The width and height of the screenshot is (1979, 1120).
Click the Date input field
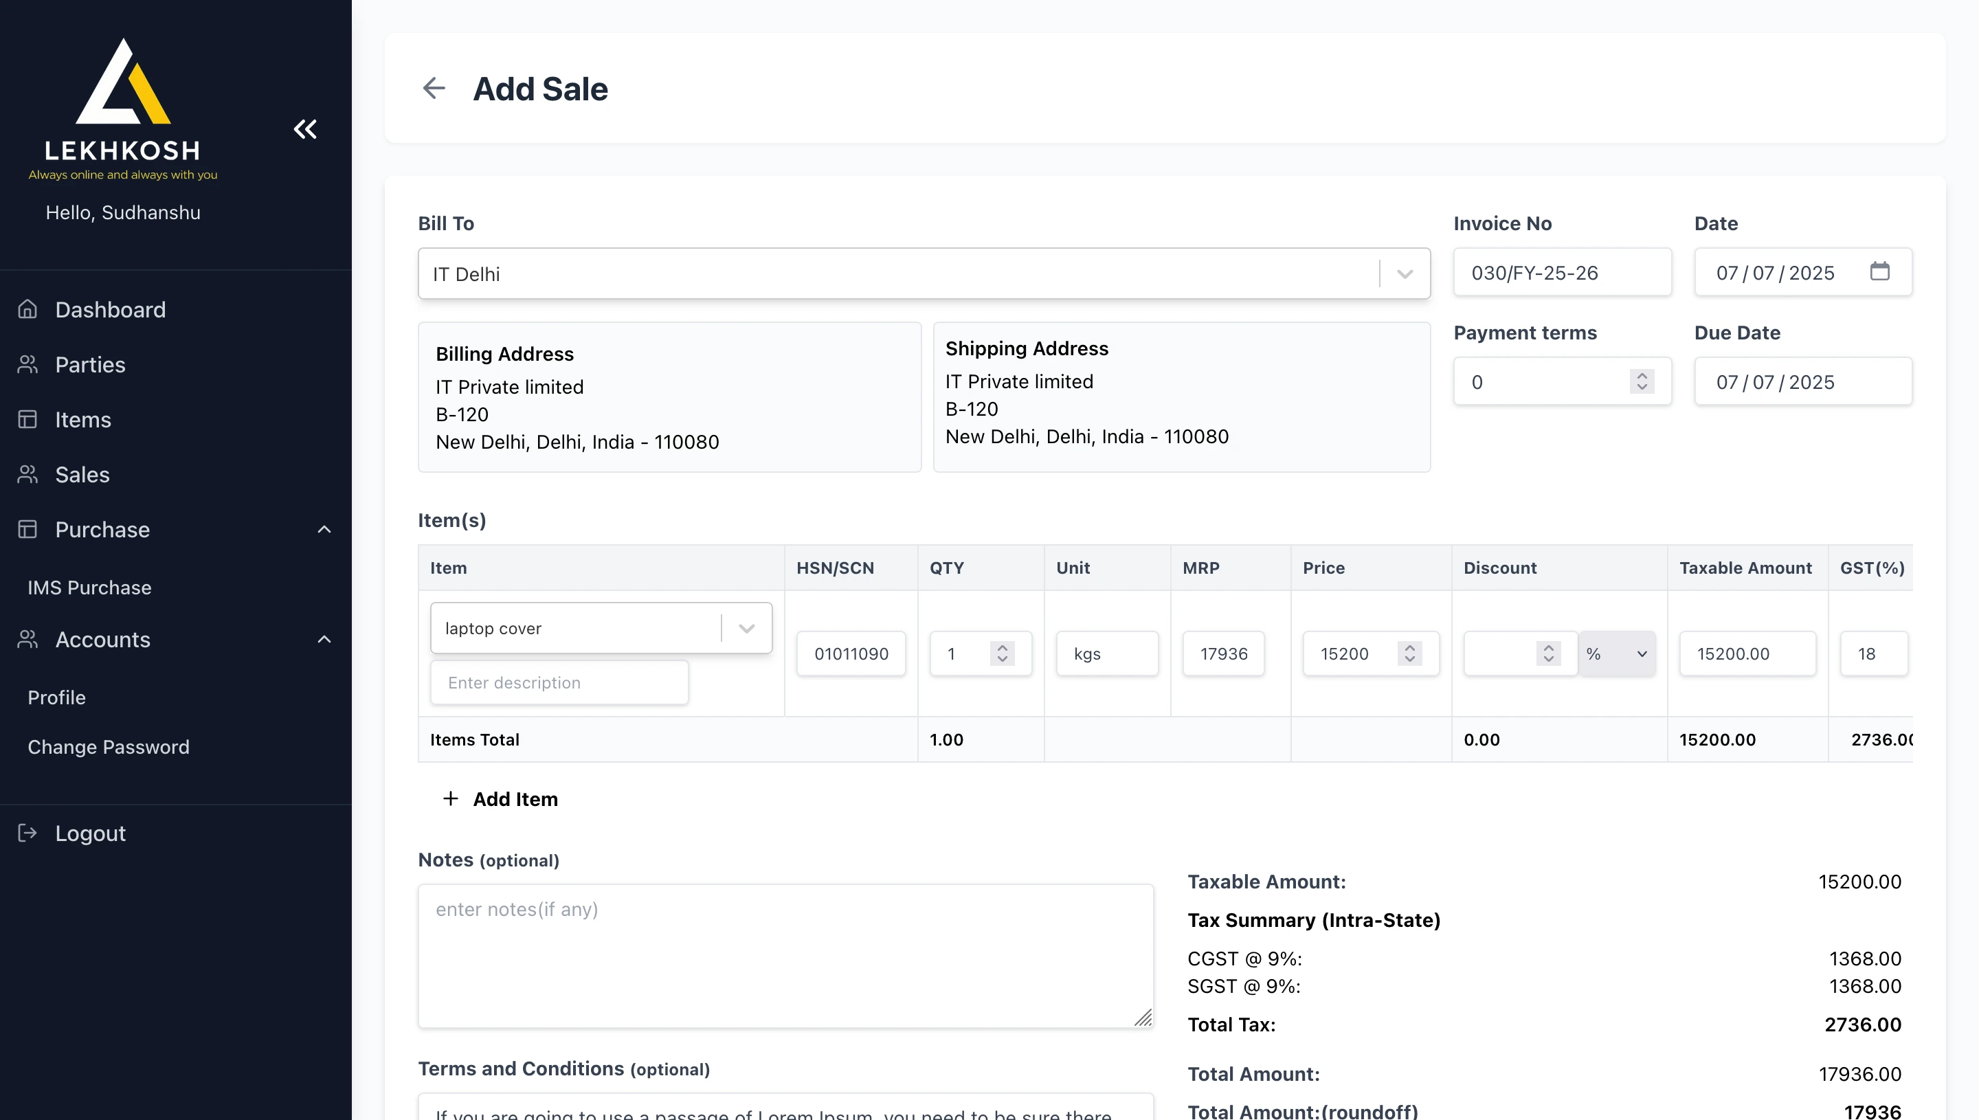point(1803,272)
